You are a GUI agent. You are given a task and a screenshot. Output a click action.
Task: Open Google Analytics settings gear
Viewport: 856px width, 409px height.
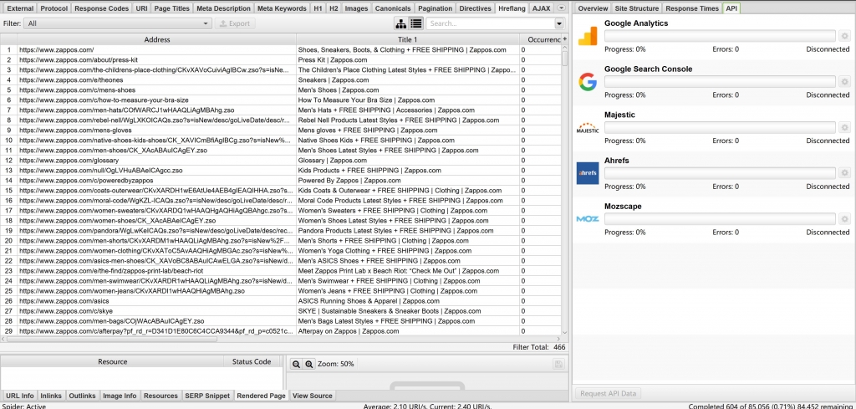point(844,36)
